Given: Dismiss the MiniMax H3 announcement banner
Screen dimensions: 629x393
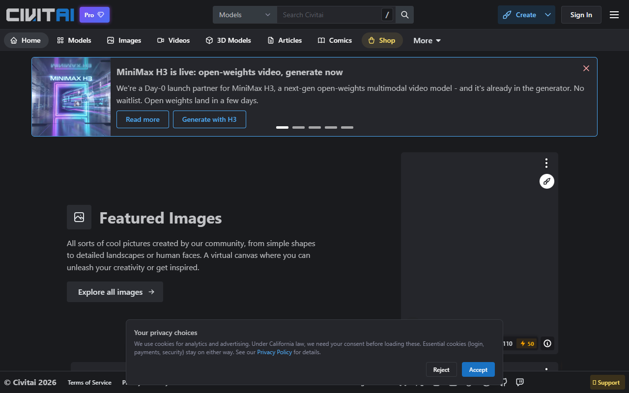Looking at the screenshot, I should (586, 68).
